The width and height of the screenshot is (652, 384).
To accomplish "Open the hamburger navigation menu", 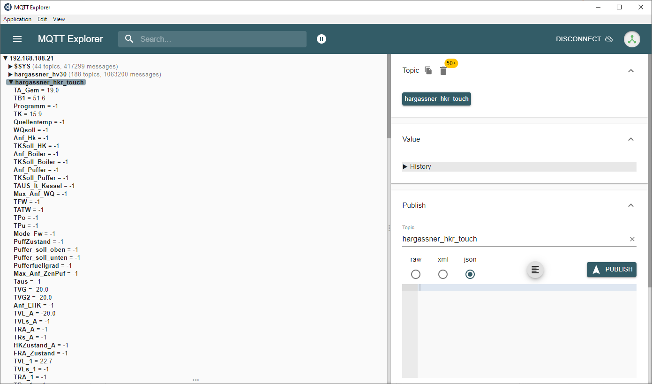I will pos(17,39).
